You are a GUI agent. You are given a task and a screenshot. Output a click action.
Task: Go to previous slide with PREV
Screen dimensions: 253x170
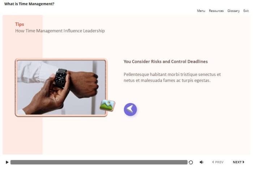pyautogui.click(x=218, y=162)
